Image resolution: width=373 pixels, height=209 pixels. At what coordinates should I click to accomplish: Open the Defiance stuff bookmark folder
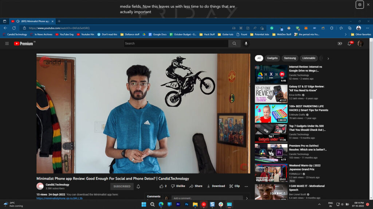tap(130, 34)
